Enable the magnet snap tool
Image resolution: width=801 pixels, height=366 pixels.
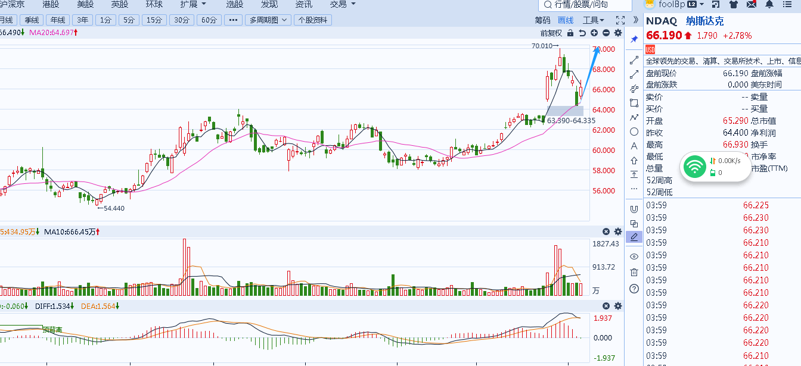tap(634, 209)
